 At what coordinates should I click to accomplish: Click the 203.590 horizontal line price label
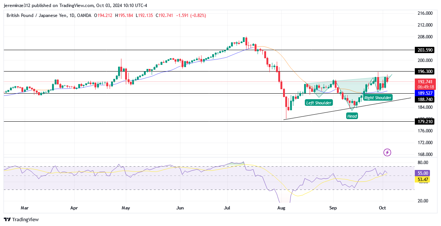[424, 50]
